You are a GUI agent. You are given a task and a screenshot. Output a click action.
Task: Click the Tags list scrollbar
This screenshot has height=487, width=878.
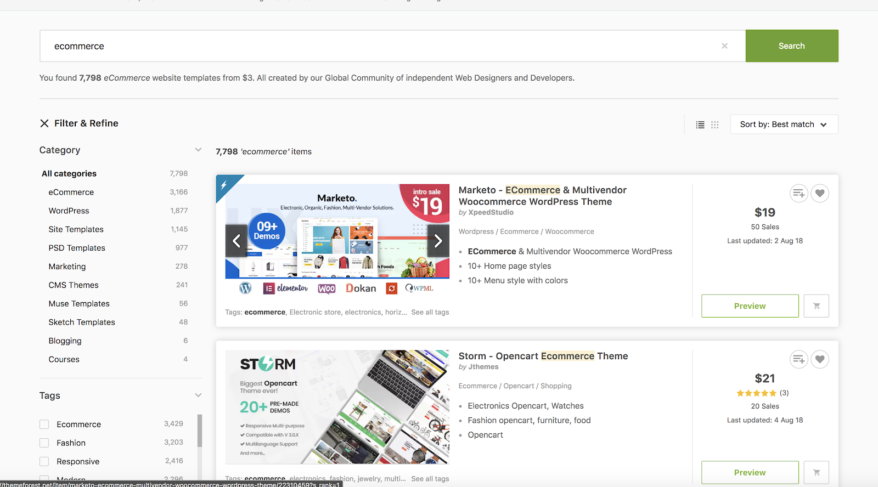200,431
